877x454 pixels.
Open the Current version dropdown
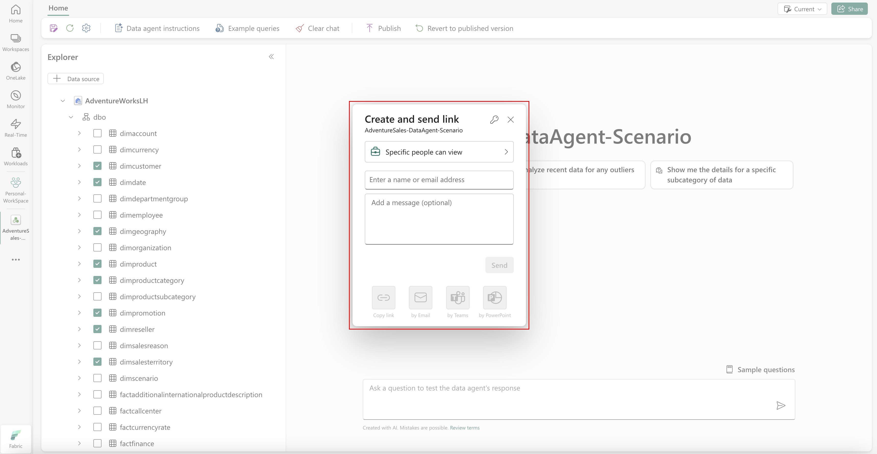[x=802, y=9]
